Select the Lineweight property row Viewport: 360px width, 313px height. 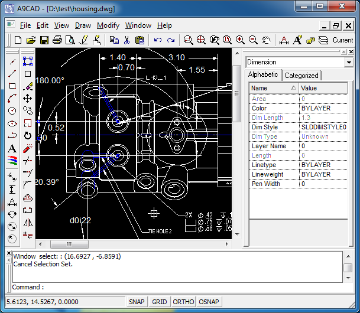[299, 174]
